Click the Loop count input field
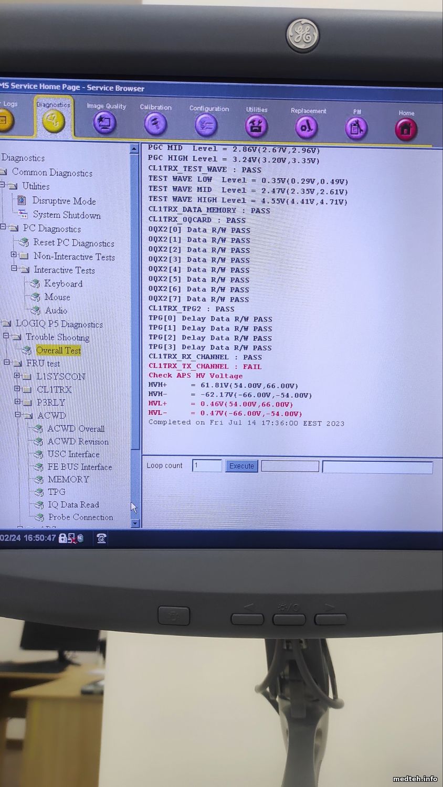This screenshot has width=443, height=787. coord(207,465)
